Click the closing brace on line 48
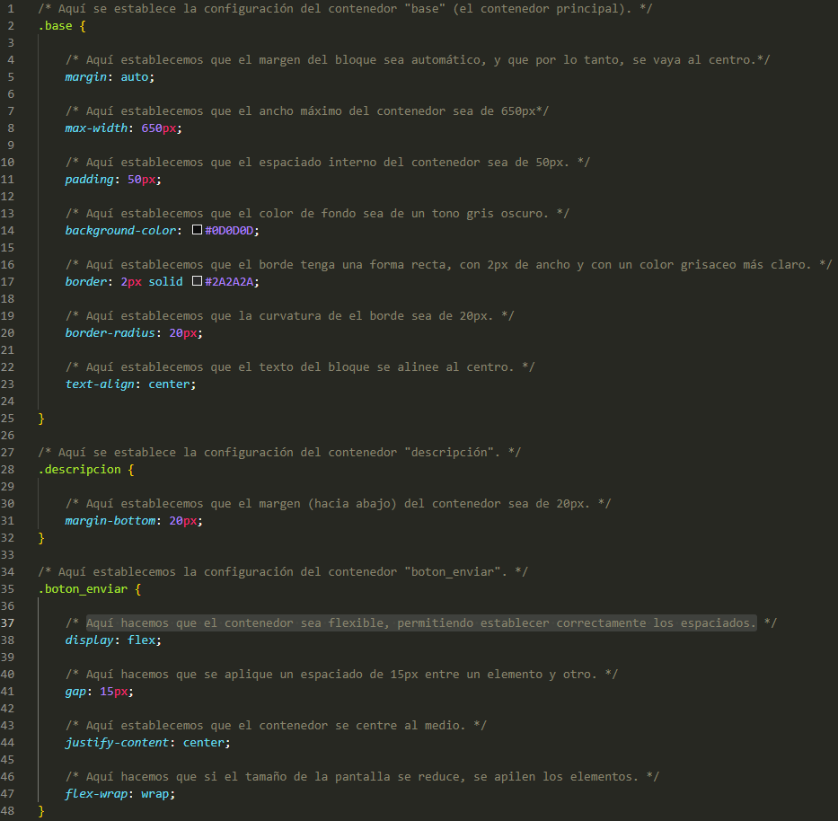 (41, 811)
